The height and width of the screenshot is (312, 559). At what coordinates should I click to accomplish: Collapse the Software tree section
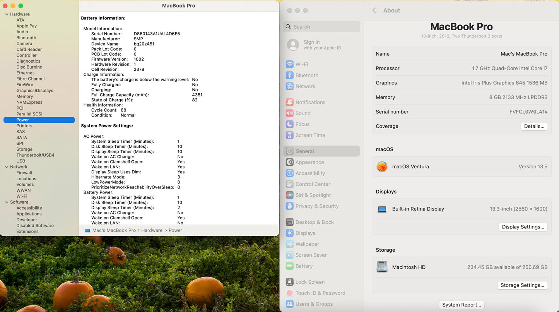pos(7,202)
